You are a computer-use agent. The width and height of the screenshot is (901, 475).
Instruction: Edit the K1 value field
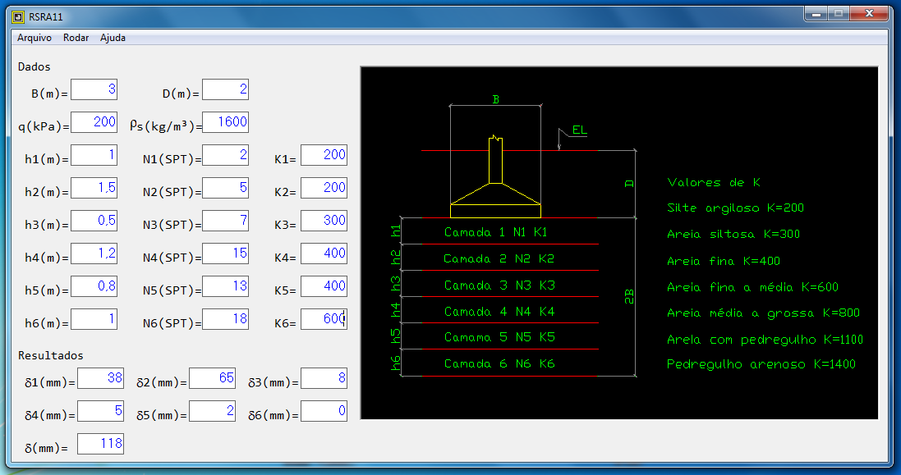tap(324, 155)
